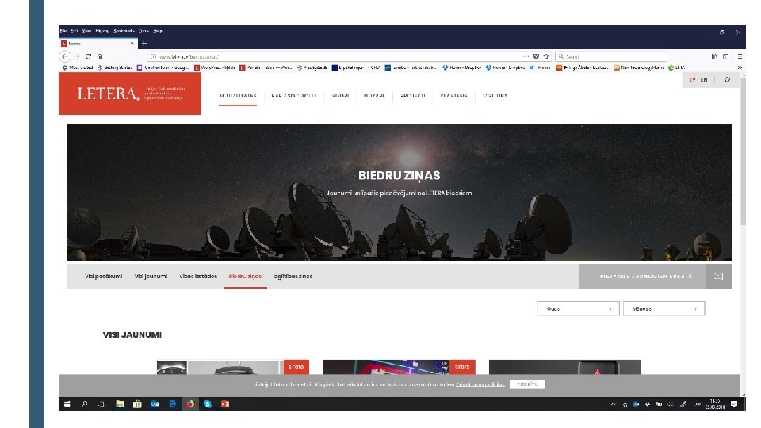The image size is (761, 428).
Task: Open a new browser tab with plus
Action: tap(144, 43)
